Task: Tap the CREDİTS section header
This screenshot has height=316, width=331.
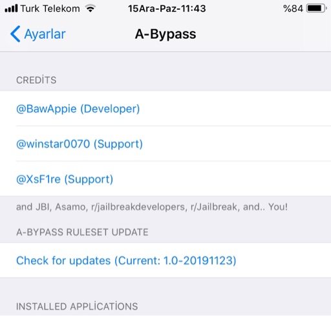Action: pos(36,80)
